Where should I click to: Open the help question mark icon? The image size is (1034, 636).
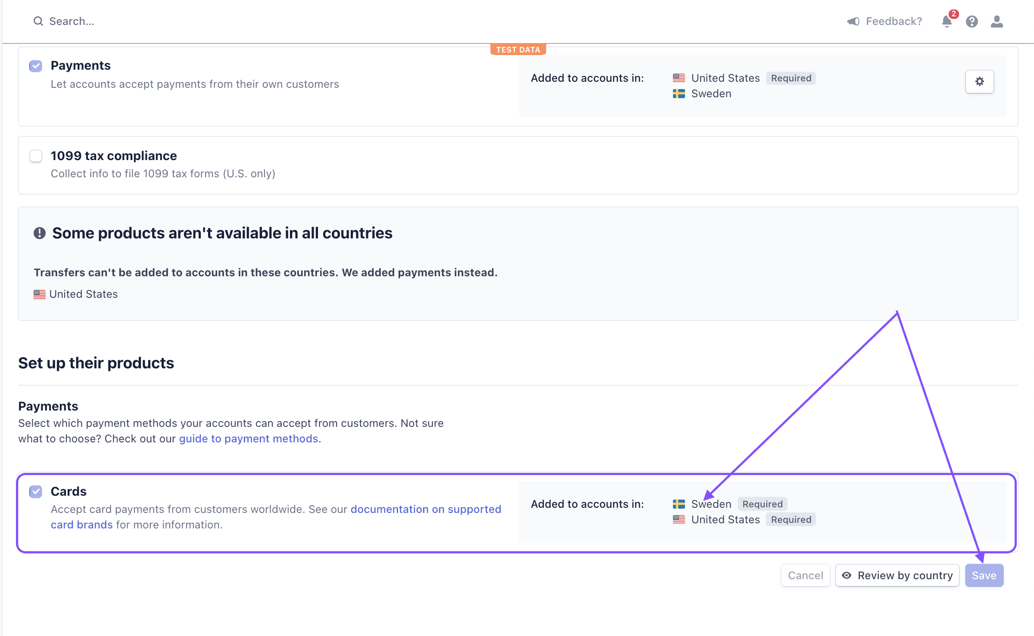(972, 21)
